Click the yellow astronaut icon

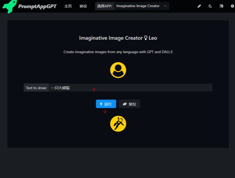[118, 124]
